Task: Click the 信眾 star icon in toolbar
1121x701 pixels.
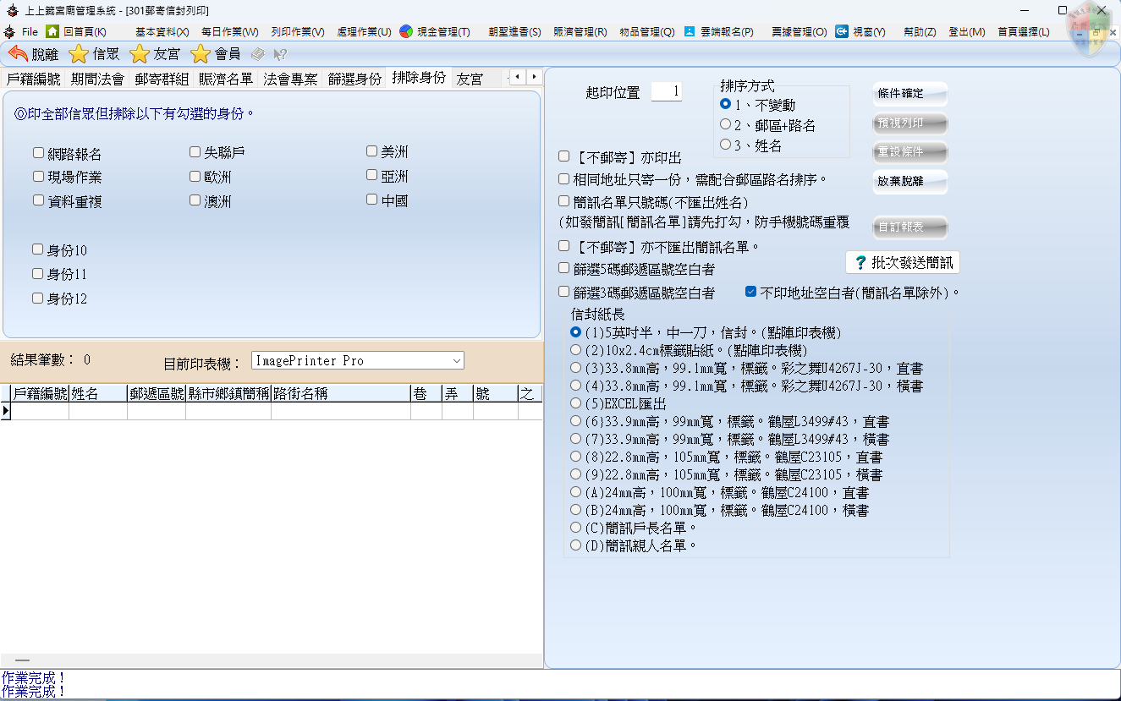Action: pos(78,54)
